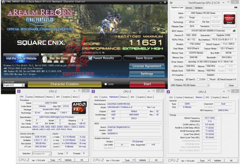The image size is (240, 164).
Task: Click OK in the middle CPU-Z window
Action: pos(156,160)
